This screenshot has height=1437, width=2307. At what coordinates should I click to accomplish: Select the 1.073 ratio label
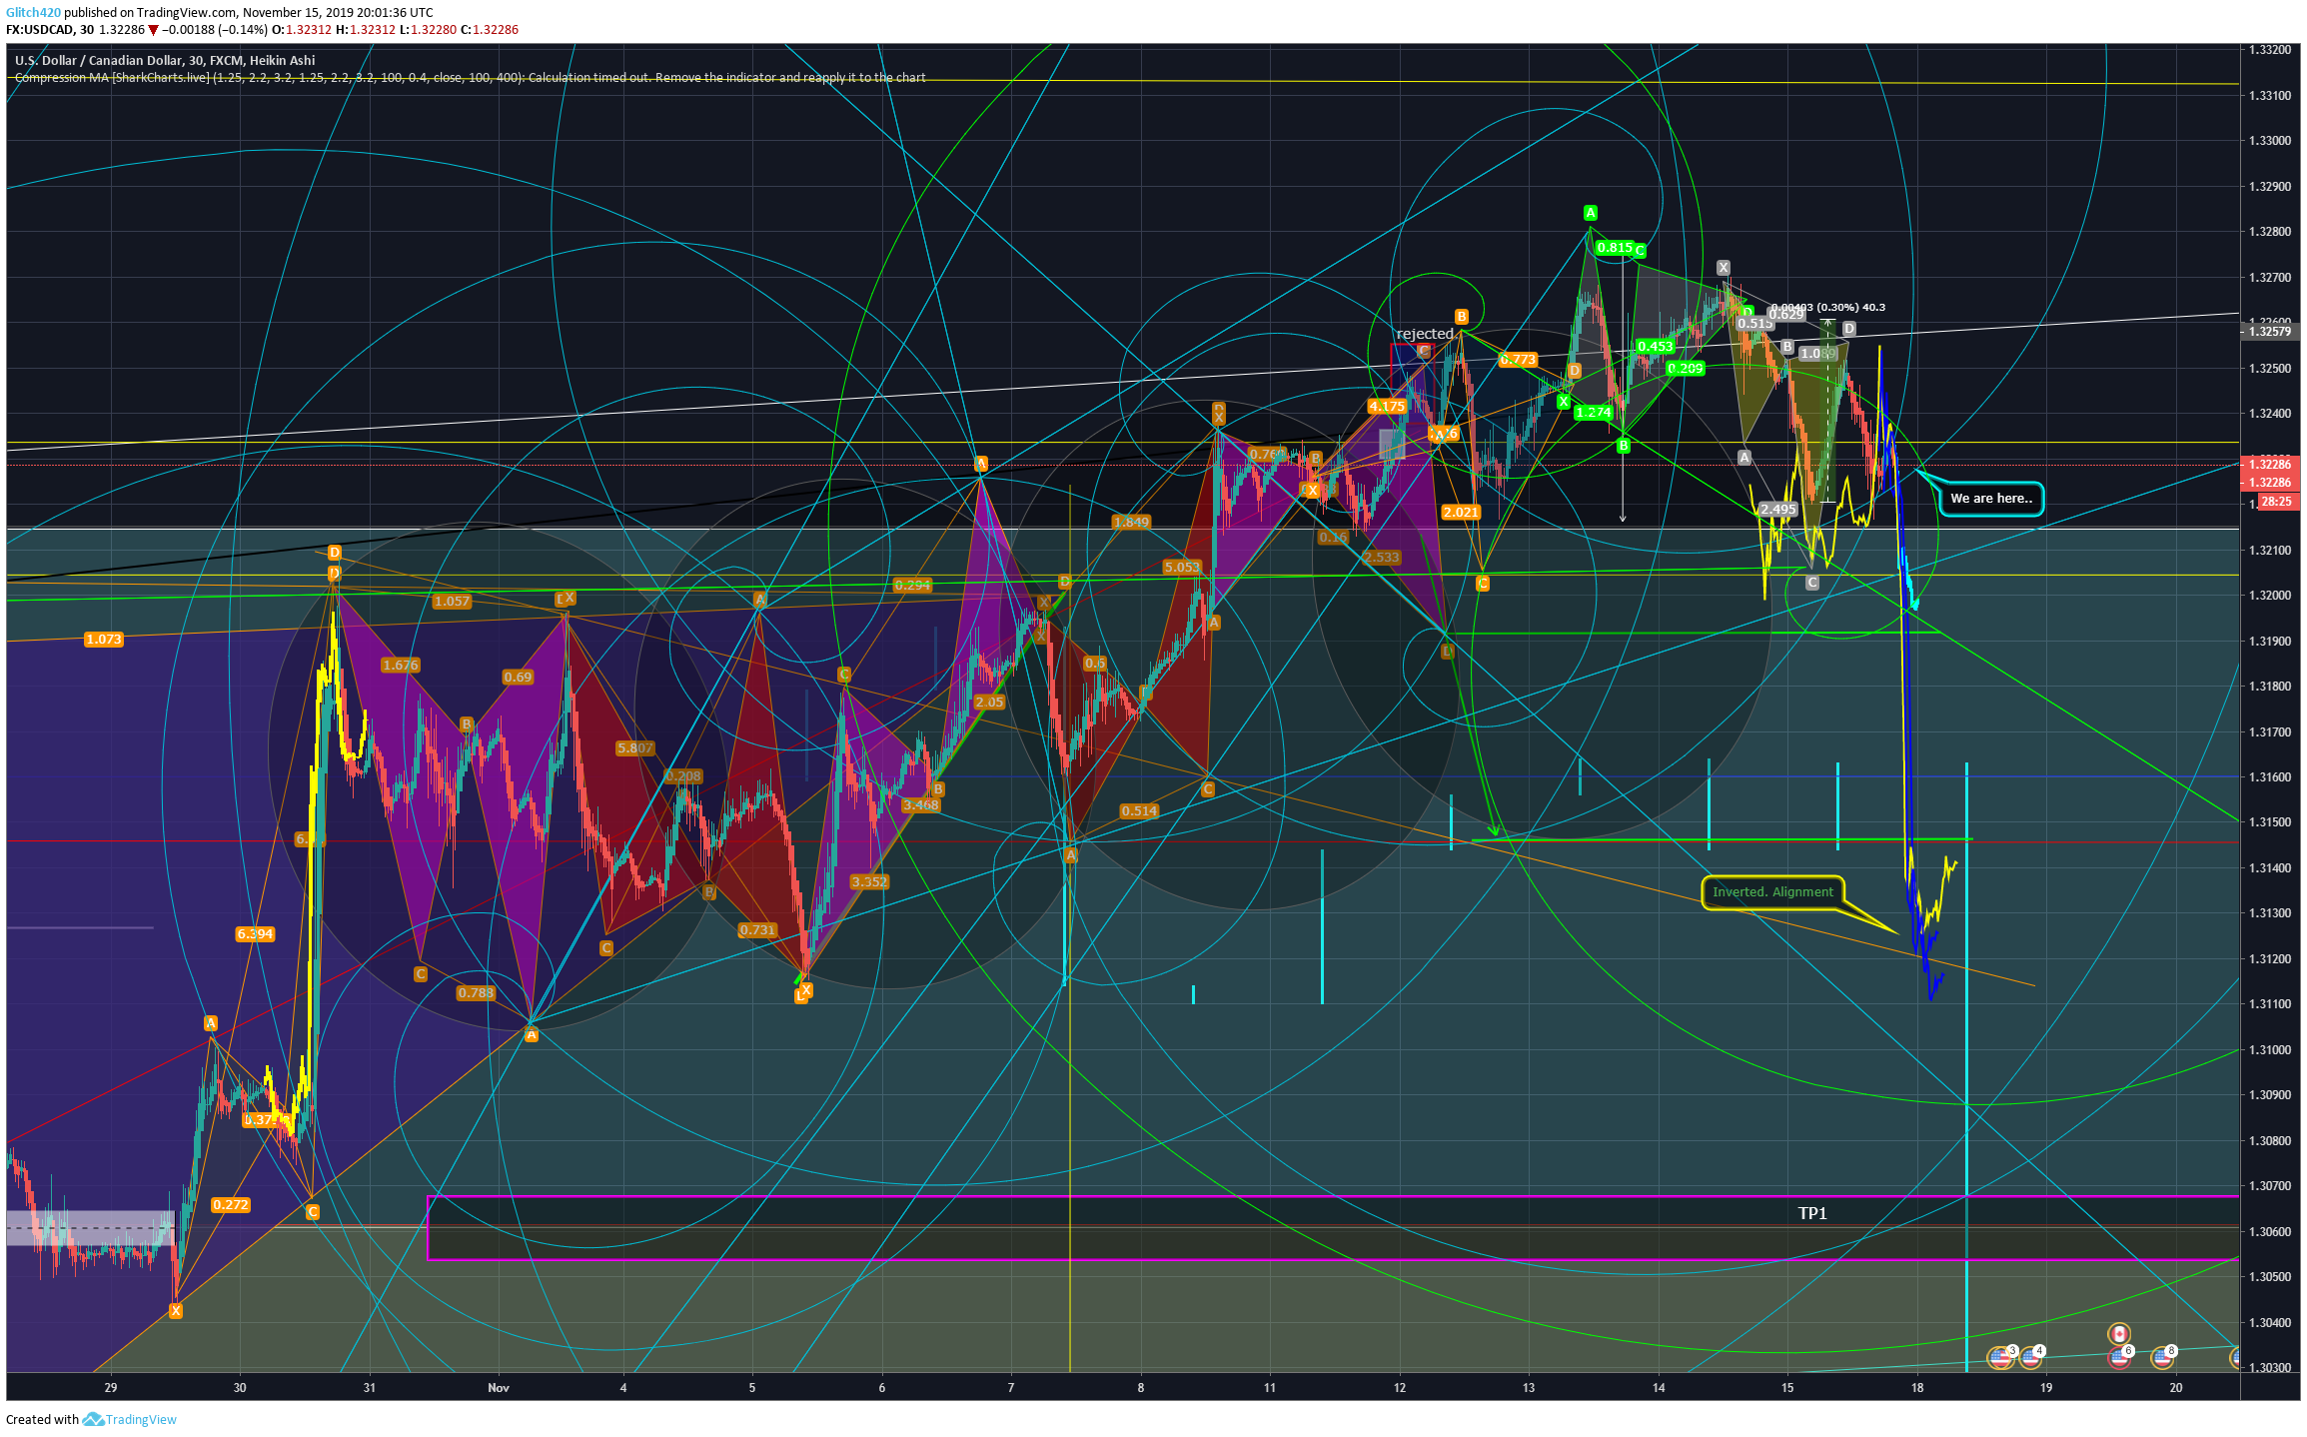point(104,640)
